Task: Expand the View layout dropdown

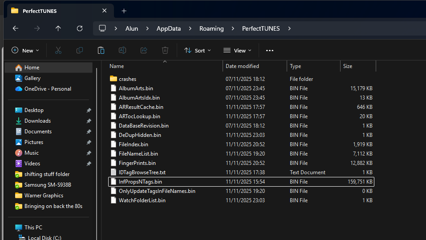Action: click(x=238, y=51)
